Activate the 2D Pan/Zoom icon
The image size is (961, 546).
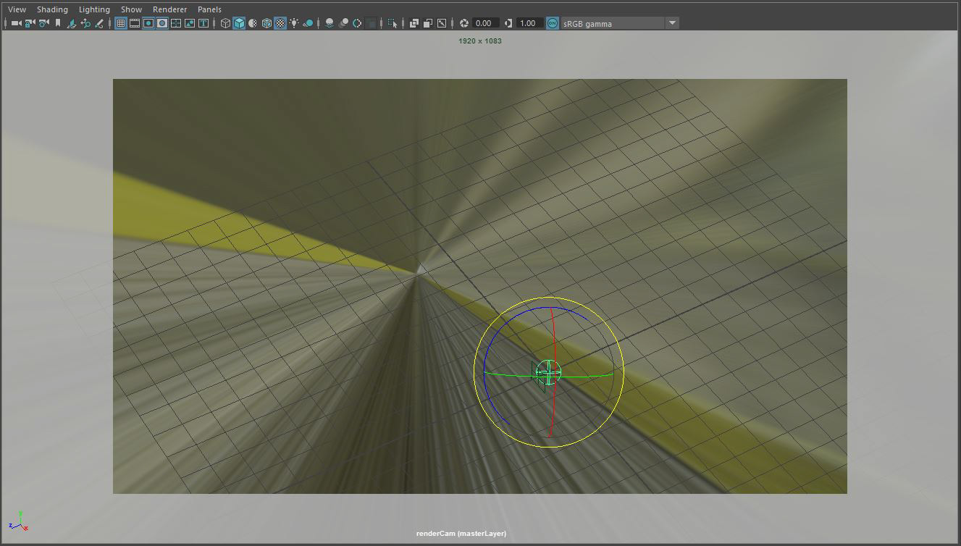click(x=85, y=23)
